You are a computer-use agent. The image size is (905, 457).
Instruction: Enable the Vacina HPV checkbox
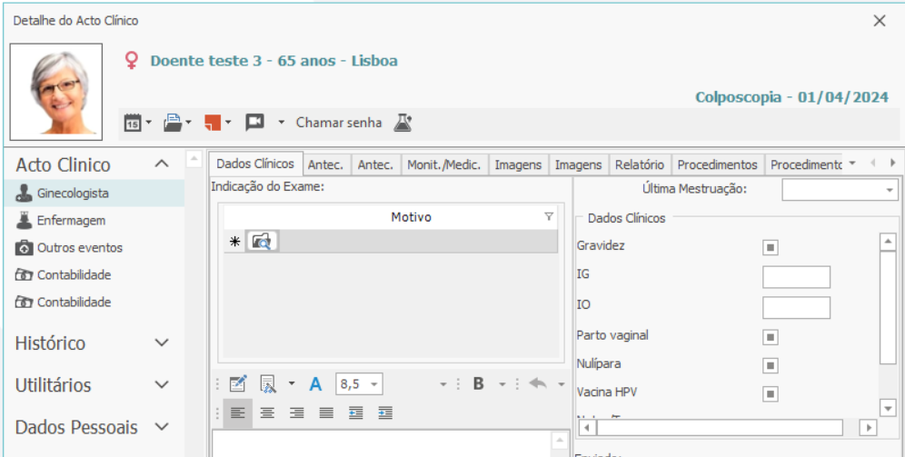(x=771, y=393)
